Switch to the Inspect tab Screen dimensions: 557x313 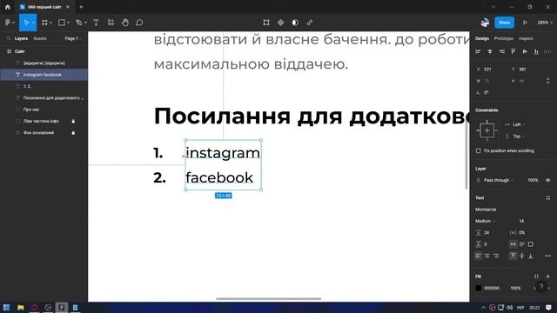(x=526, y=38)
